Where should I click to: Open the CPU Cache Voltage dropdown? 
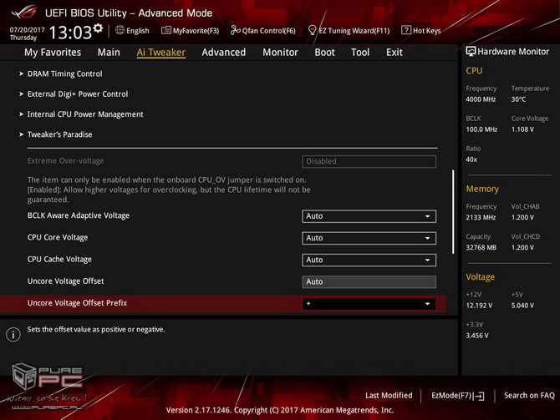(x=369, y=261)
